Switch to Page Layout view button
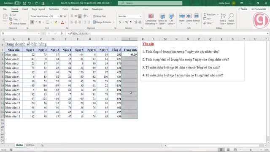 pos(228,150)
